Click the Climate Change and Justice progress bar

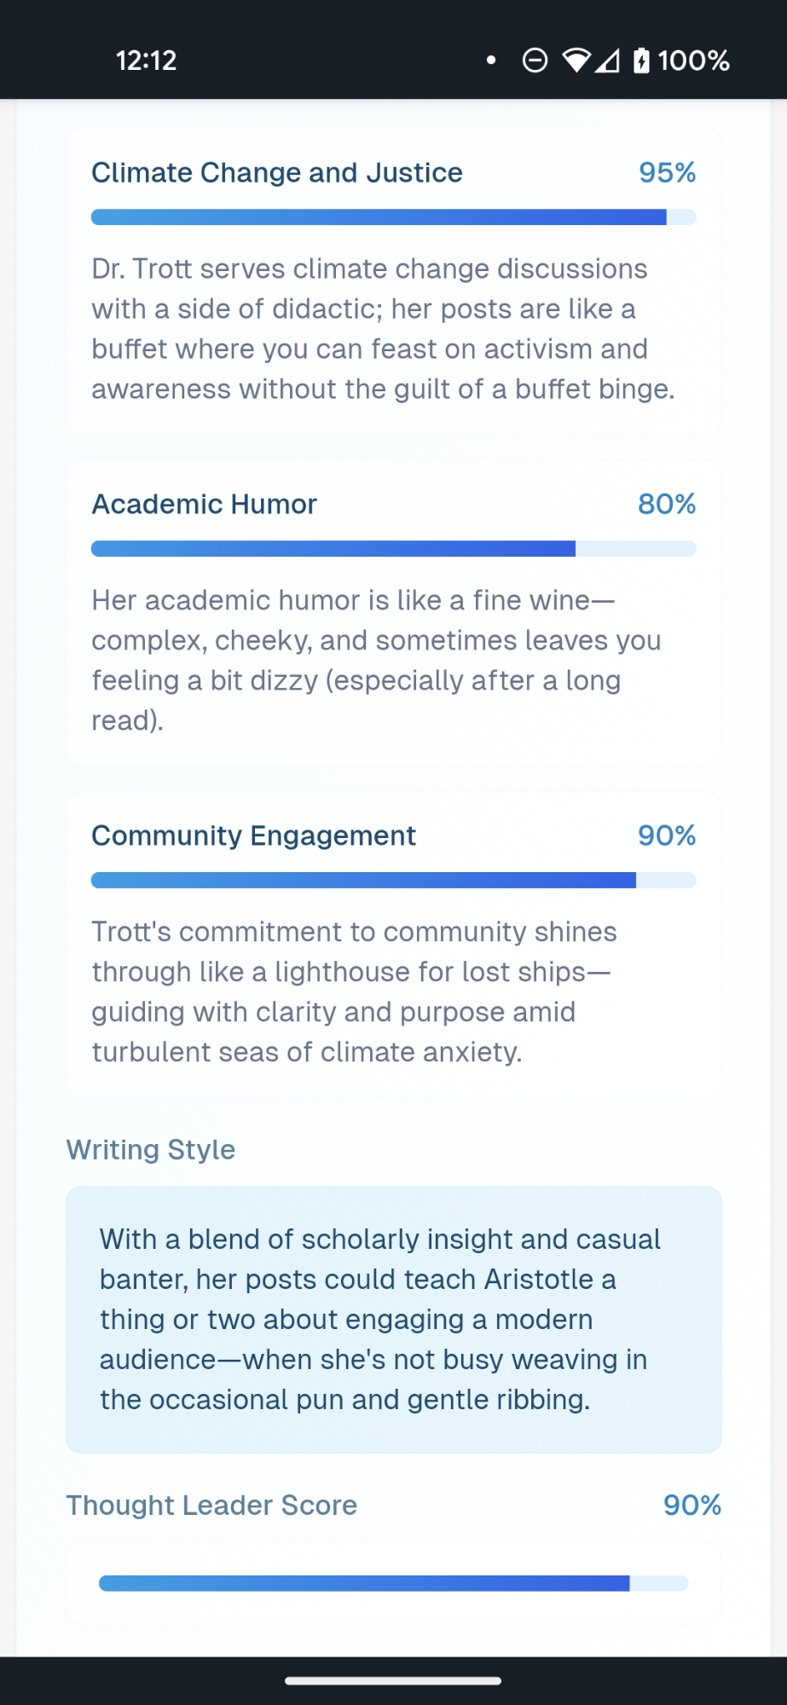(393, 217)
